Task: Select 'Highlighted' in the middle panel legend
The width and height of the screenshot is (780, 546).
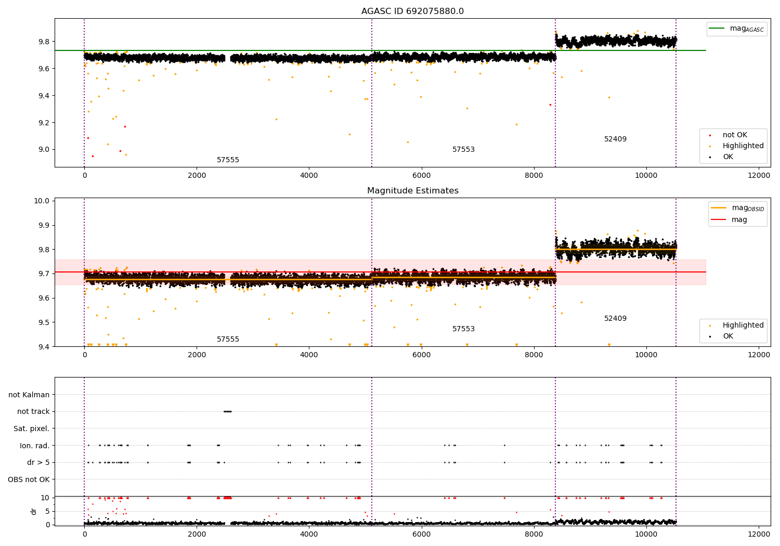Action: point(743,326)
